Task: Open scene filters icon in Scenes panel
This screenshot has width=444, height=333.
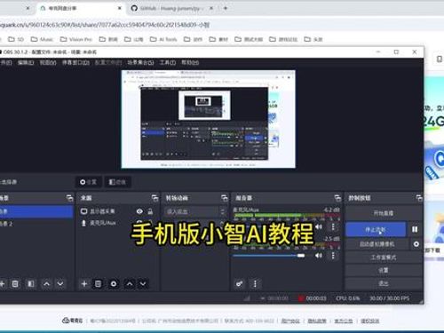Action: pos(31,284)
